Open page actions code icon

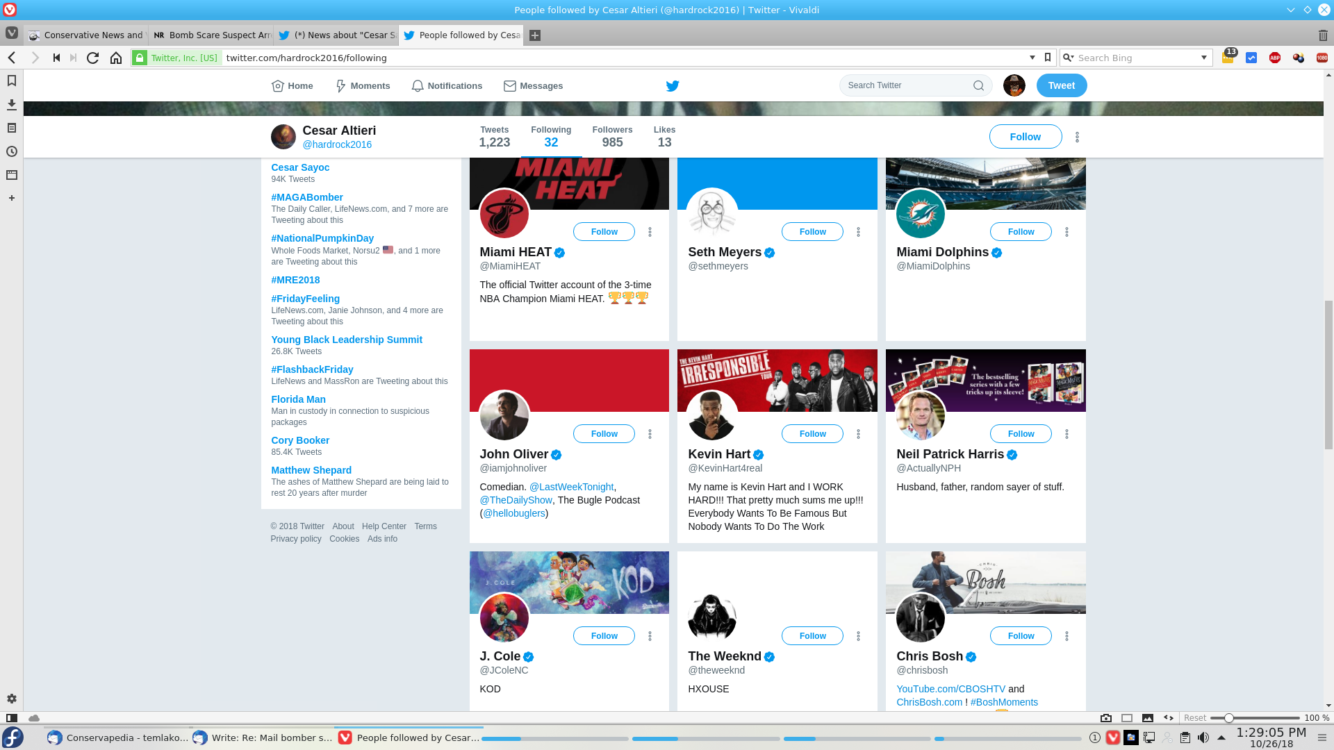1169,718
